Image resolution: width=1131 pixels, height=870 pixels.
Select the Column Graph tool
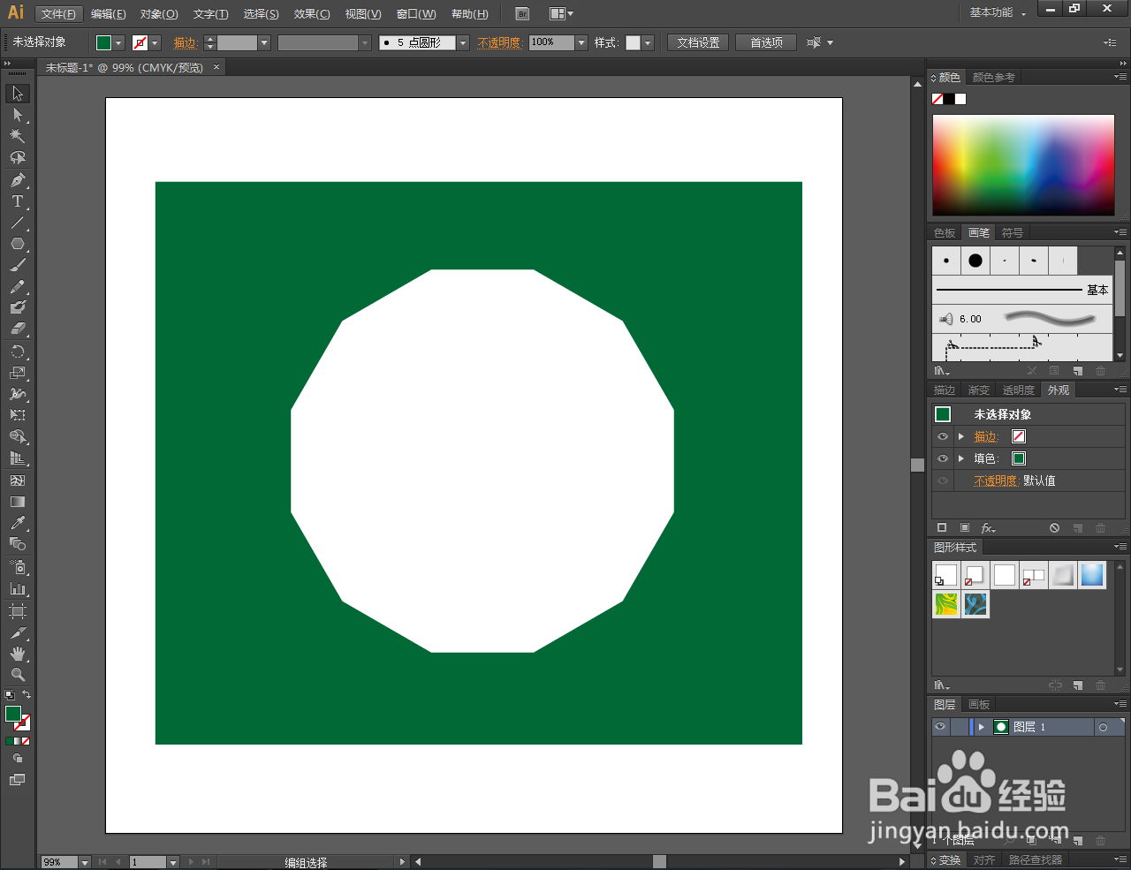pyautogui.click(x=18, y=588)
